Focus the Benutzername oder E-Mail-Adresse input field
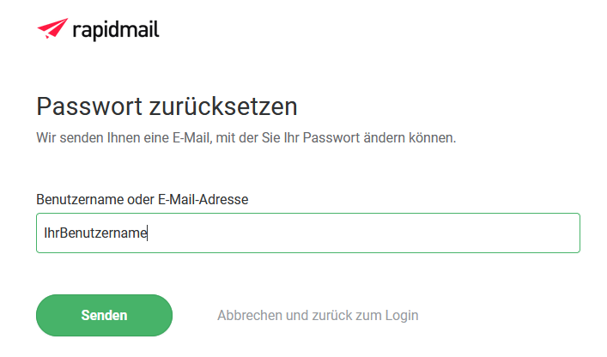 308,233
